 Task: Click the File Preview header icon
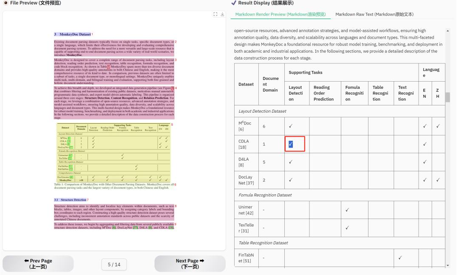(x=6, y=3)
